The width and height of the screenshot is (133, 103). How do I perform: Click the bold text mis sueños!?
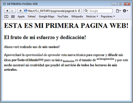tap(51, 47)
